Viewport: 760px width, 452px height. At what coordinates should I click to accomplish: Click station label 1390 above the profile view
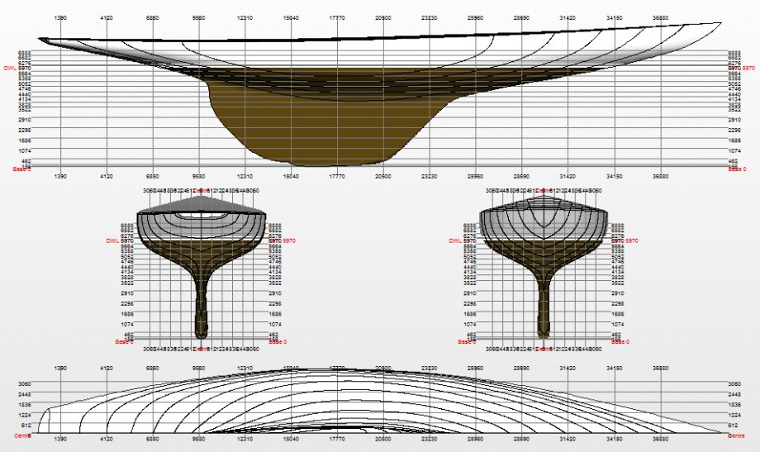[x=59, y=17]
